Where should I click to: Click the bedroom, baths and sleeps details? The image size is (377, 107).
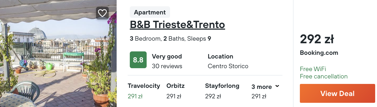coord(170,39)
